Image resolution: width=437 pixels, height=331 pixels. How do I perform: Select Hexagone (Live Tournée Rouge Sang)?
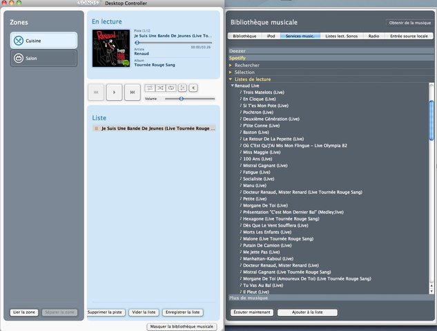[x=281, y=219]
